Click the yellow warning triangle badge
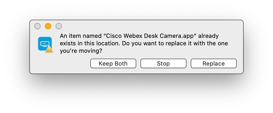This screenshot has height=113, width=273. (49, 49)
